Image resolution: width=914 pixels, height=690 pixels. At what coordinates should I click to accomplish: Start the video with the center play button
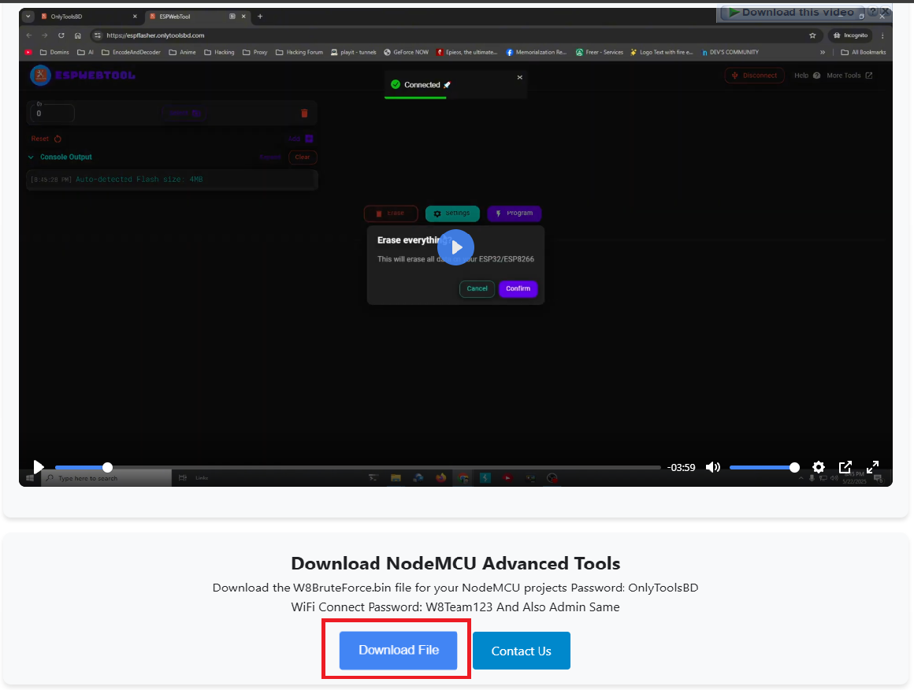456,247
